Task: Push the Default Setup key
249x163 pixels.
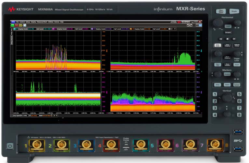Action: (x=237, y=45)
